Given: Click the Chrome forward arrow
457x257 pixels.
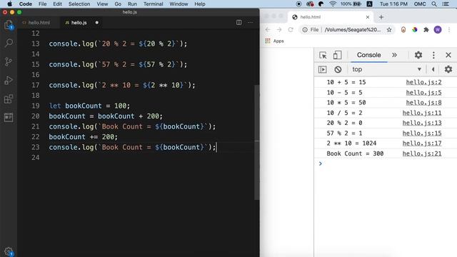Looking at the screenshot, I should (279, 30).
